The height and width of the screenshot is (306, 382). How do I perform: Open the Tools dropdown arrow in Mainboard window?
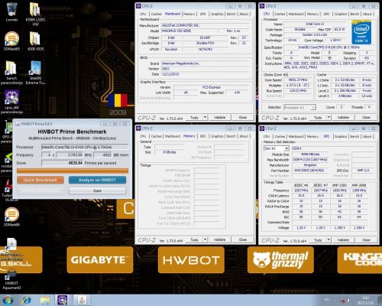(x=205, y=117)
